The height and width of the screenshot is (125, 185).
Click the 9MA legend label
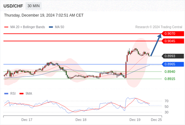29,94
